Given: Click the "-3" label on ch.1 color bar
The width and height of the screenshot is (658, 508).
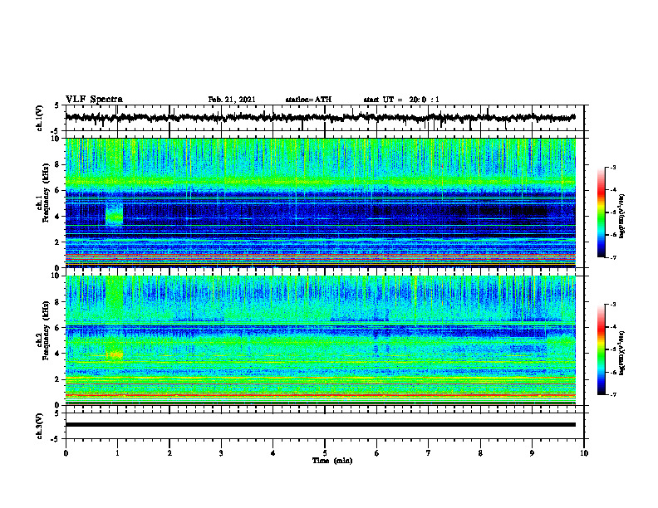Looking at the screenshot, I should tap(612, 167).
